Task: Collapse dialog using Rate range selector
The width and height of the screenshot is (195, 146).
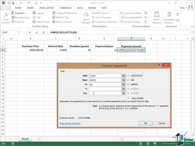Action: 124,76
